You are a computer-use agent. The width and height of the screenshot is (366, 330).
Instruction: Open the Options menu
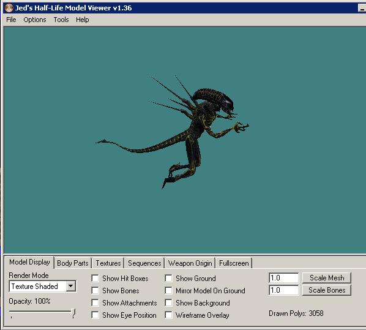pyautogui.click(x=35, y=20)
